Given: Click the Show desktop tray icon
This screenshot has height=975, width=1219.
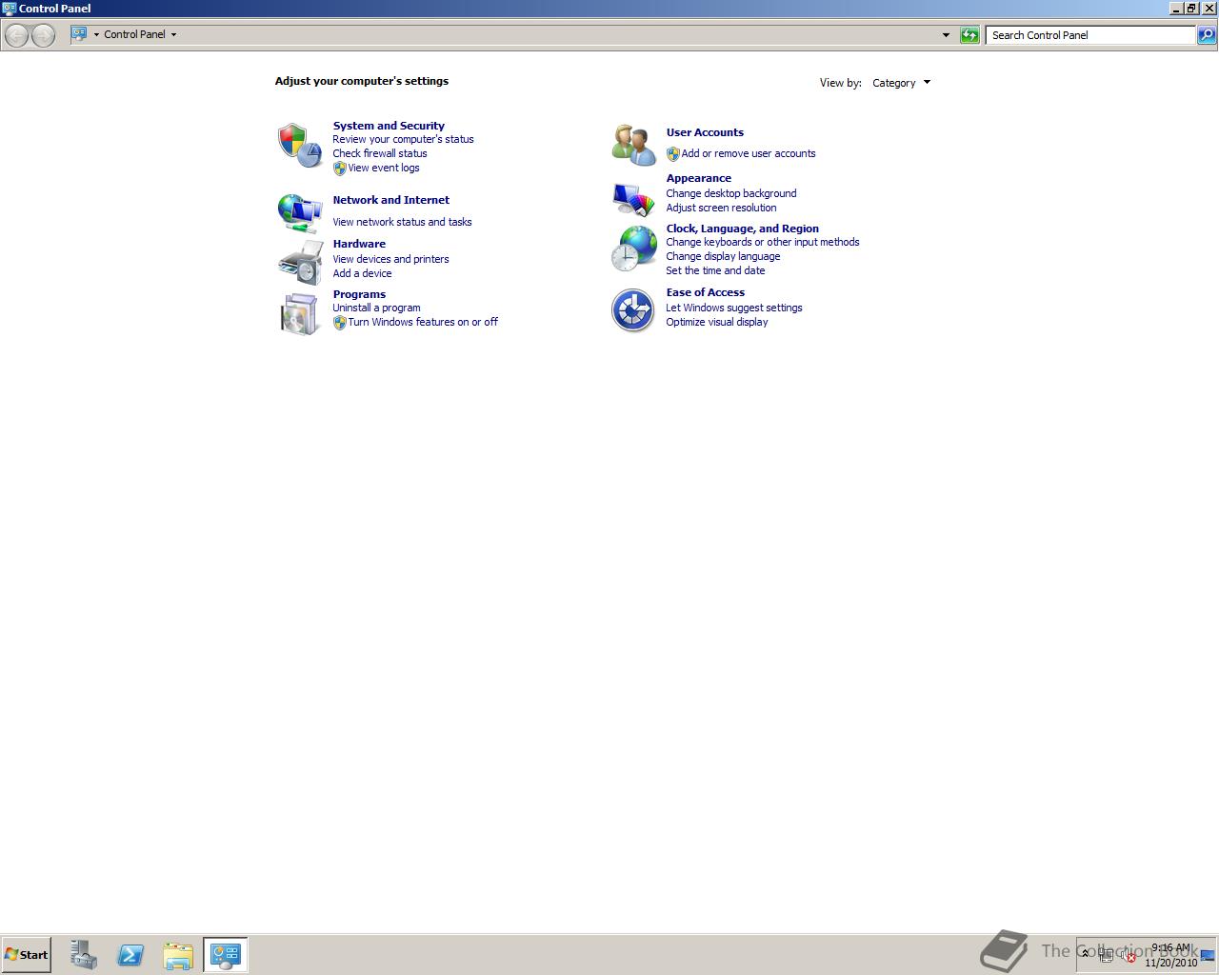Looking at the screenshot, I should pos(1208,956).
